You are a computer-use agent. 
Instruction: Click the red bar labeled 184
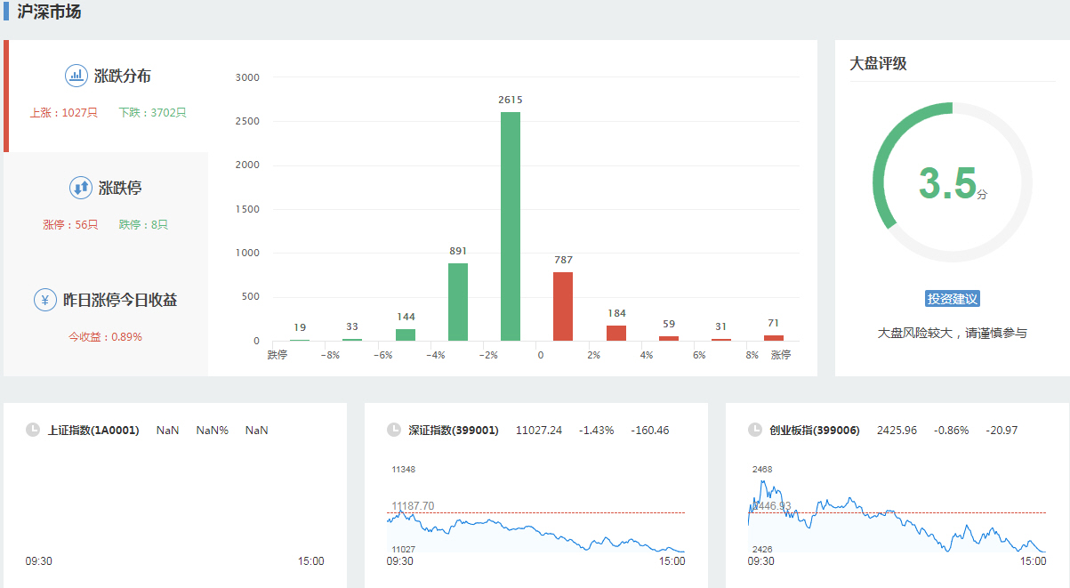[x=615, y=333]
